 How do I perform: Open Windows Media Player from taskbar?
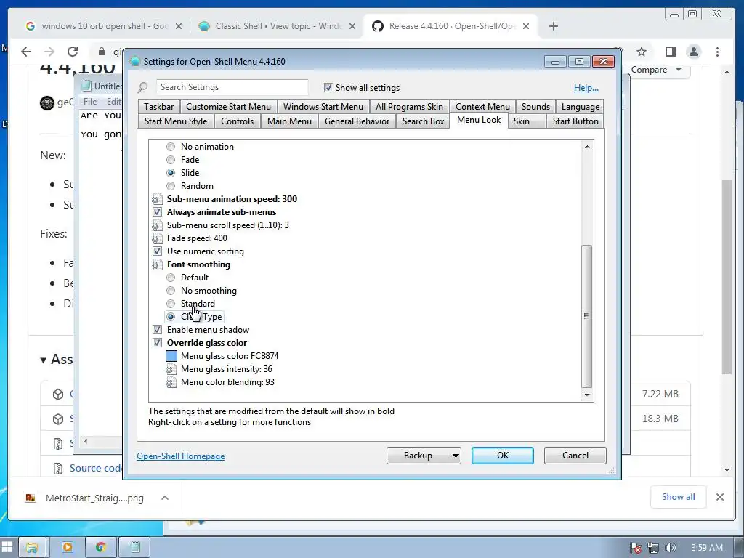point(68,548)
